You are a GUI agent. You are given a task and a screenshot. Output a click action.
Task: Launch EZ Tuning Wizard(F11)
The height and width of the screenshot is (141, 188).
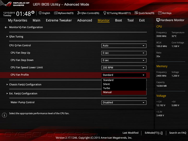tap(117, 13)
